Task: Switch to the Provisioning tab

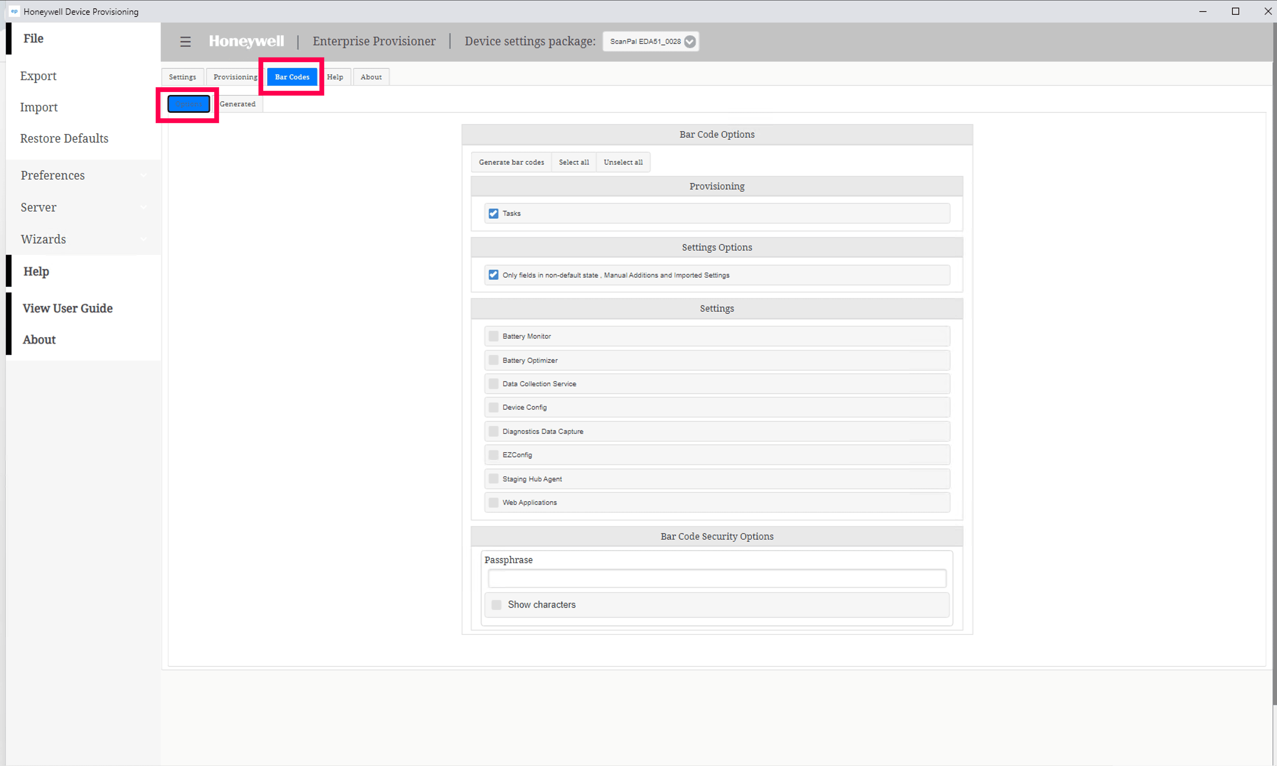Action: tap(235, 77)
